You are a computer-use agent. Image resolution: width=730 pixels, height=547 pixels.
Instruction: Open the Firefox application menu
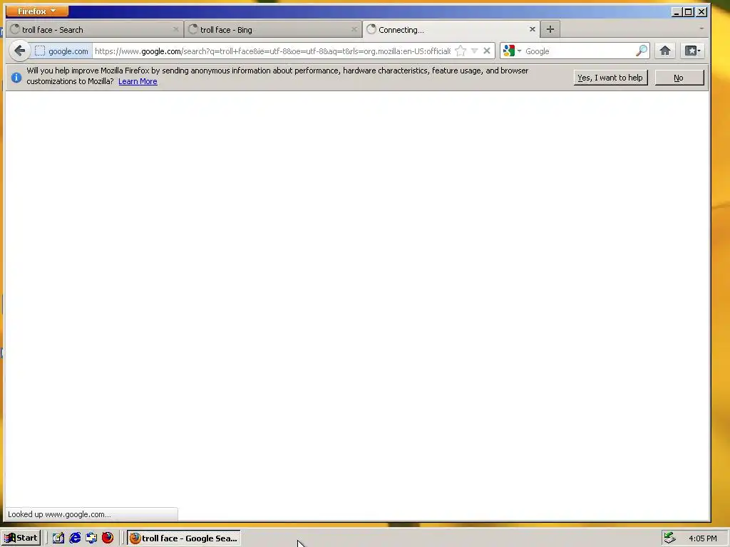click(37, 11)
